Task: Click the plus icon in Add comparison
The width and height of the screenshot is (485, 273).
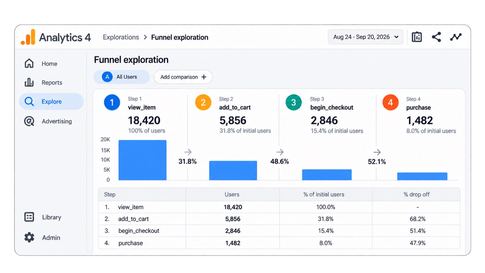Action: (204, 77)
